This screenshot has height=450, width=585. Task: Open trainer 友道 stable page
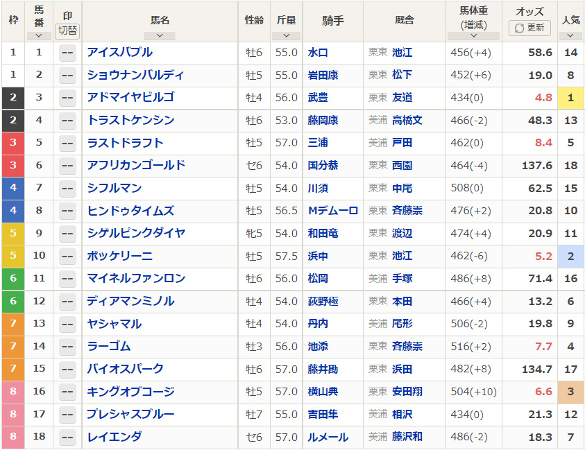[402, 98]
